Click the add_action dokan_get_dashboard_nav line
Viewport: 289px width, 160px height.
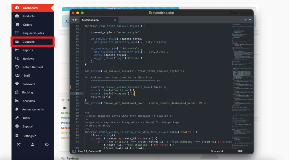point(145,103)
